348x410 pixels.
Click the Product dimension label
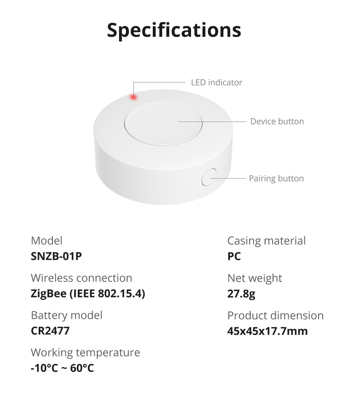click(275, 315)
